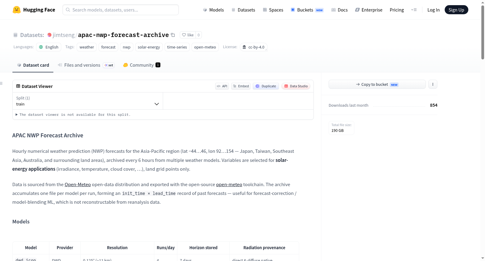Image resolution: width=485 pixels, height=261 pixels.
Task: Select the solar-energy tag
Action: click(x=149, y=47)
